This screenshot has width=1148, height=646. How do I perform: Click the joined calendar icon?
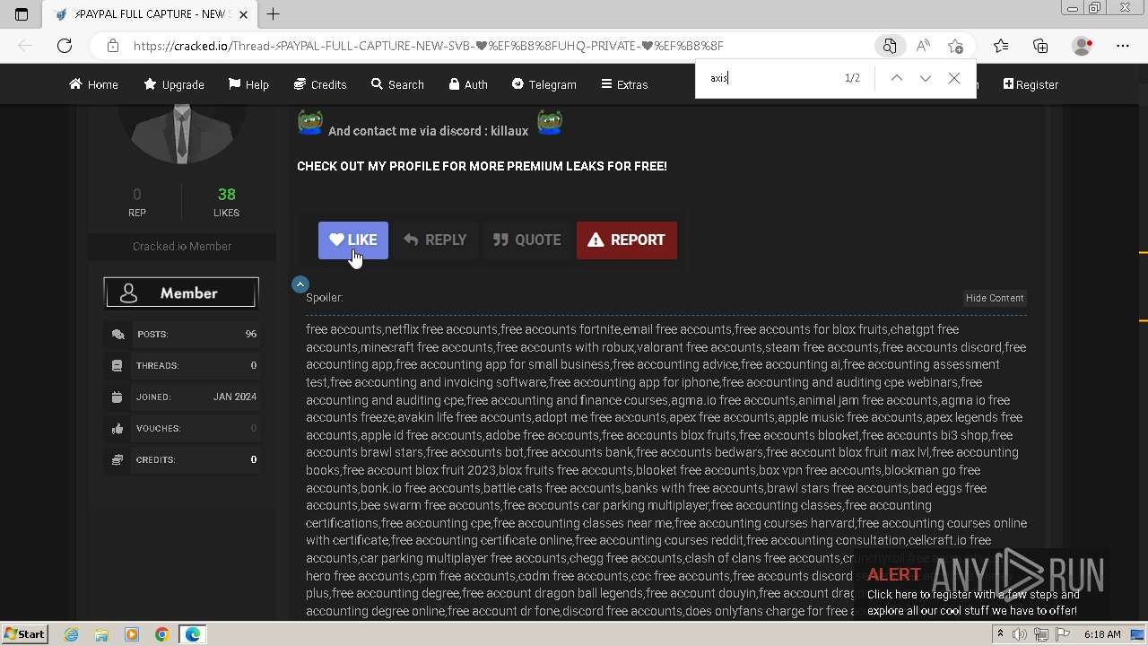(x=117, y=397)
